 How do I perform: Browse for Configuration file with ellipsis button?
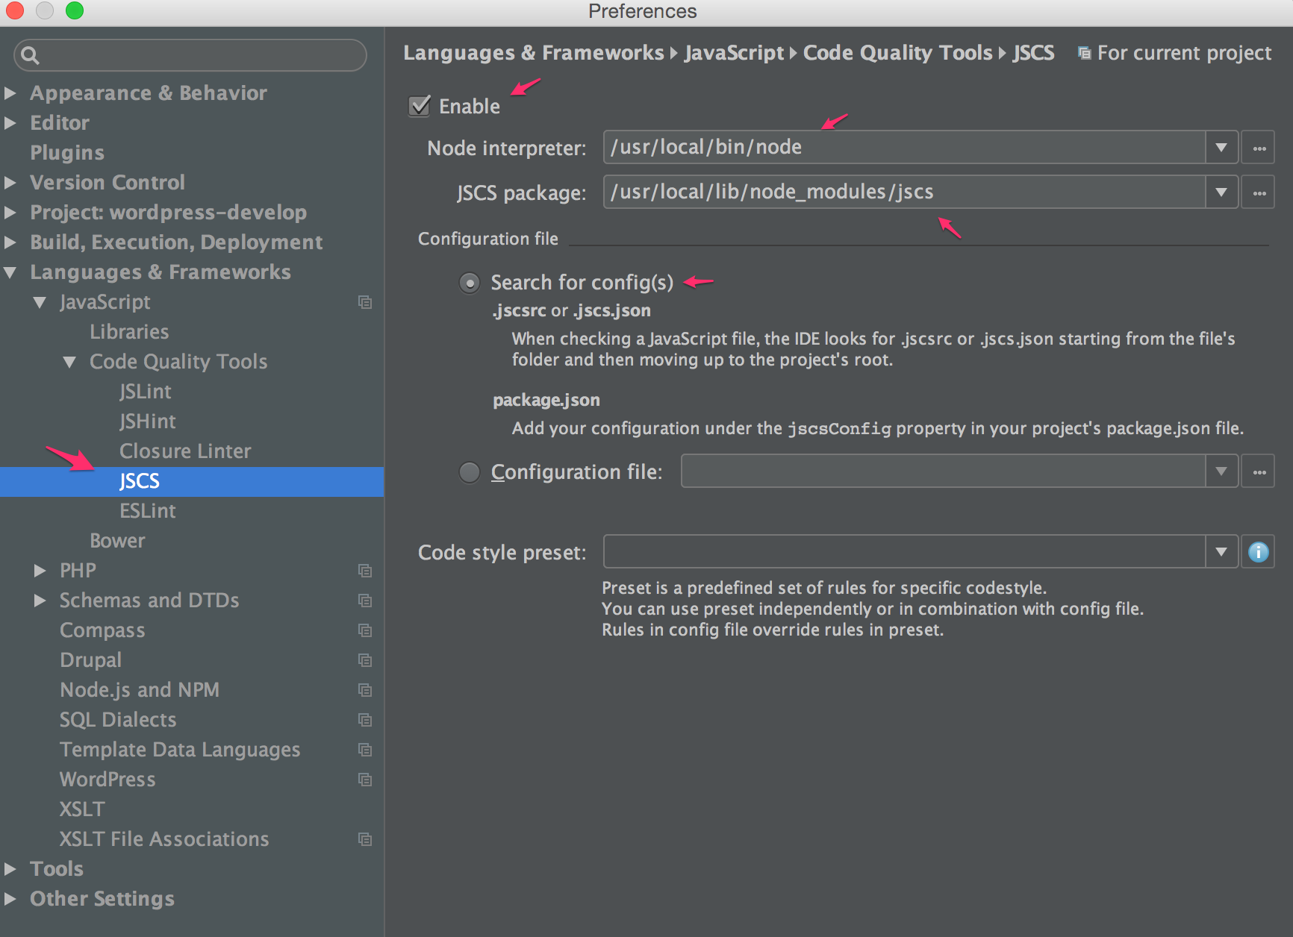(x=1258, y=471)
